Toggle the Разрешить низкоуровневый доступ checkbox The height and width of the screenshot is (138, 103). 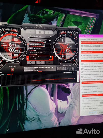[82, 69]
